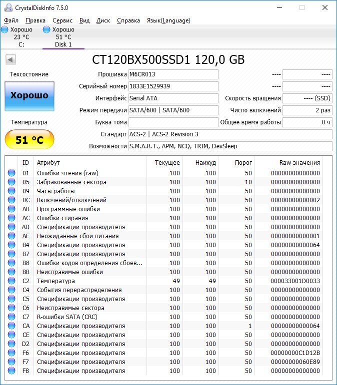Click status icon for Неисправимые сектора row
This screenshot has width=337, height=385.
(11, 308)
